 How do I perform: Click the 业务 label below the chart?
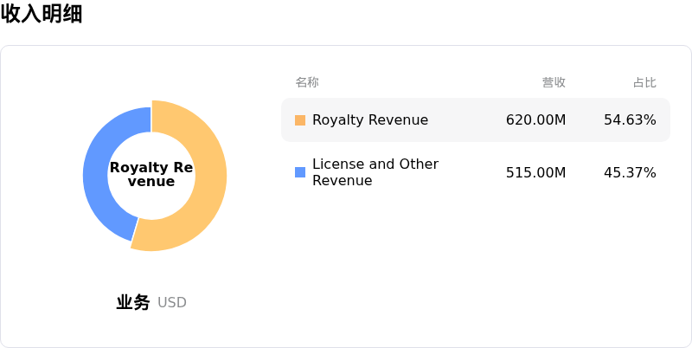133,302
